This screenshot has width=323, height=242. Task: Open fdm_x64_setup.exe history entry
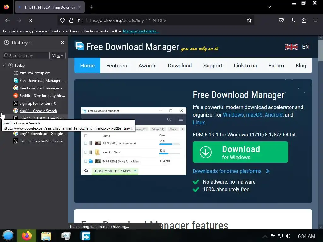(35, 73)
